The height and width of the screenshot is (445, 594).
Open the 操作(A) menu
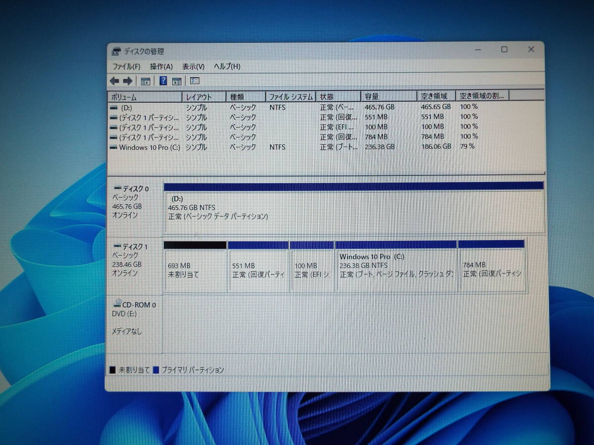(161, 67)
